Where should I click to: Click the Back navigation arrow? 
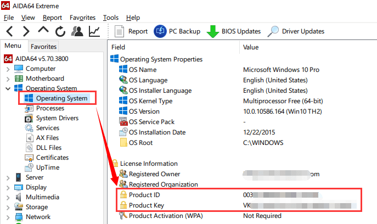point(10,31)
